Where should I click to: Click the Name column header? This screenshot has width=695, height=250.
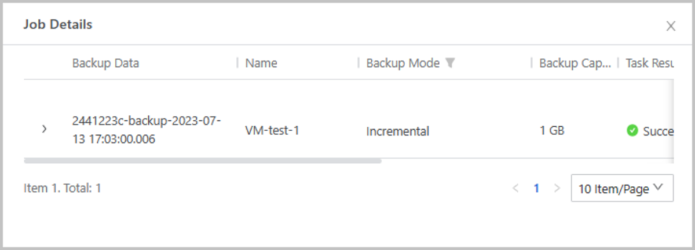(261, 63)
